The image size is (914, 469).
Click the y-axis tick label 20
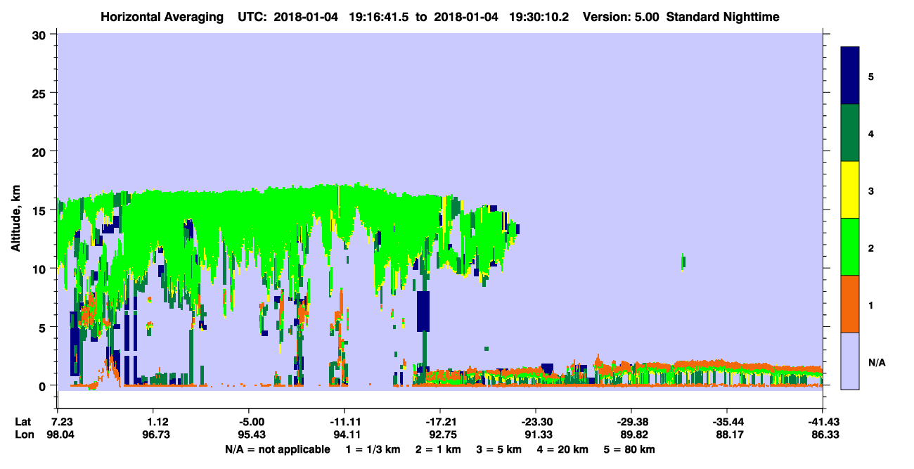(41, 151)
